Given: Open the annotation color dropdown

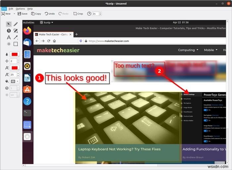Looking at the screenshot, I should coord(15,54).
